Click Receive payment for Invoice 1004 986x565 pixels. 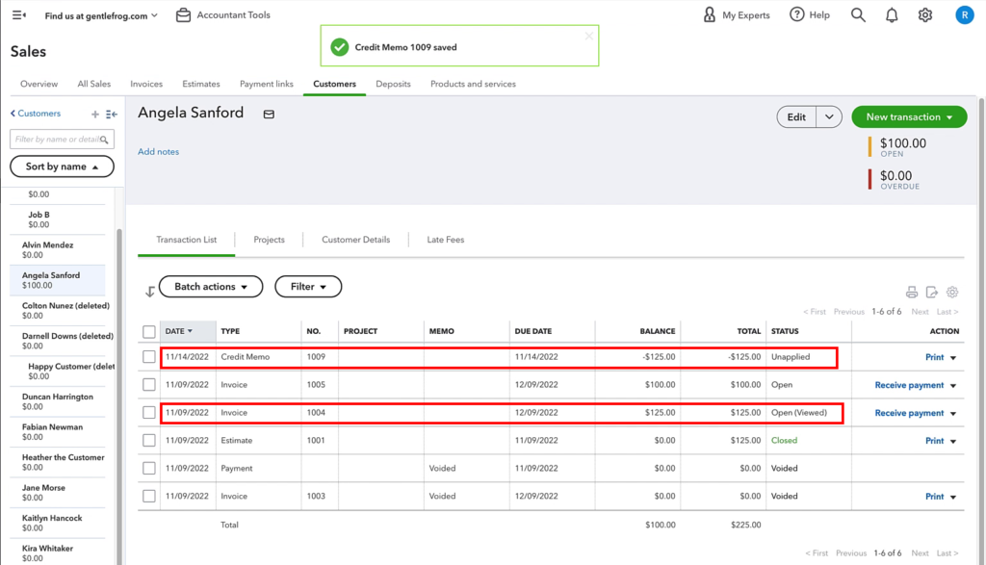click(x=911, y=412)
